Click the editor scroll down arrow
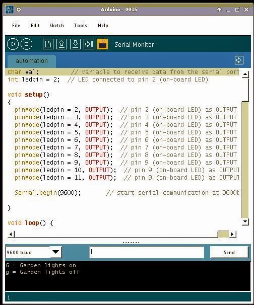 coord(245,221)
